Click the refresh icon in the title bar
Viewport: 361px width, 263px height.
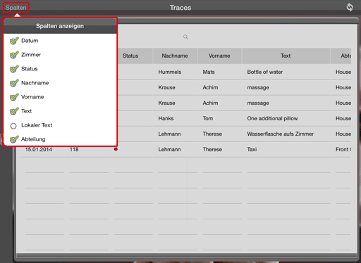350,7
